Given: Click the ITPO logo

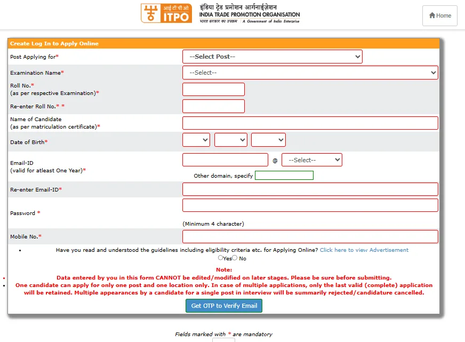Looking at the screenshot, I should [x=166, y=13].
